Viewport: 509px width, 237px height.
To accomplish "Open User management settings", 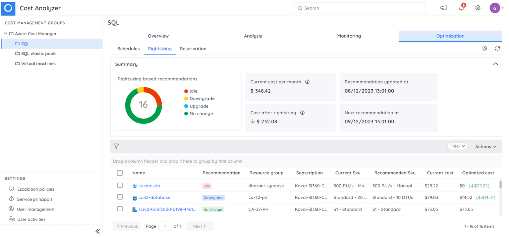I will 36,209.
